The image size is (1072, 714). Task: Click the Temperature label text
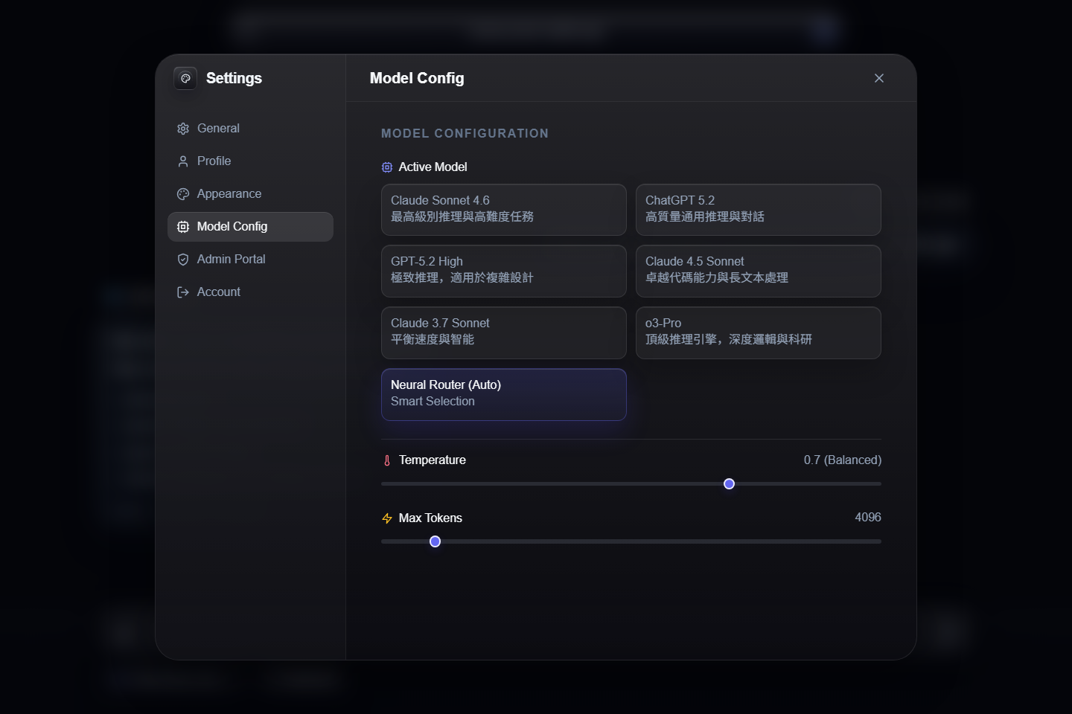click(433, 460)
